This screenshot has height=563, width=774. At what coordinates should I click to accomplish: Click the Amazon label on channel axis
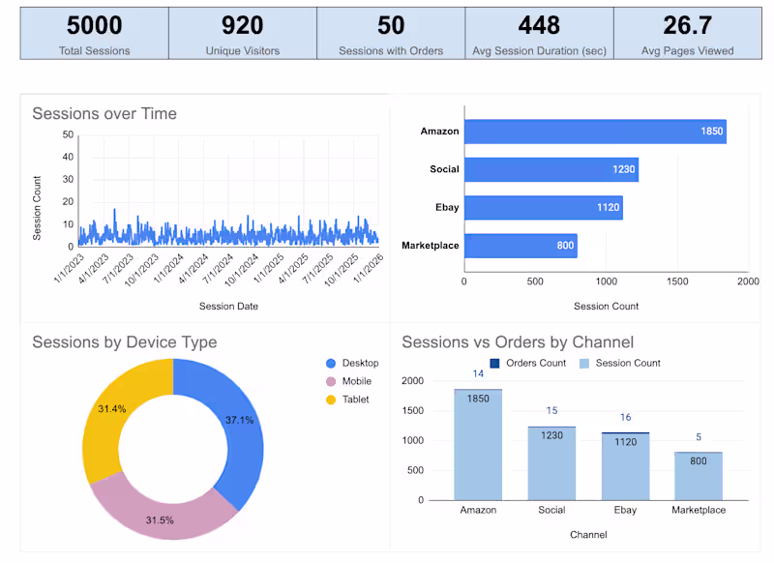tap(477, 510)
